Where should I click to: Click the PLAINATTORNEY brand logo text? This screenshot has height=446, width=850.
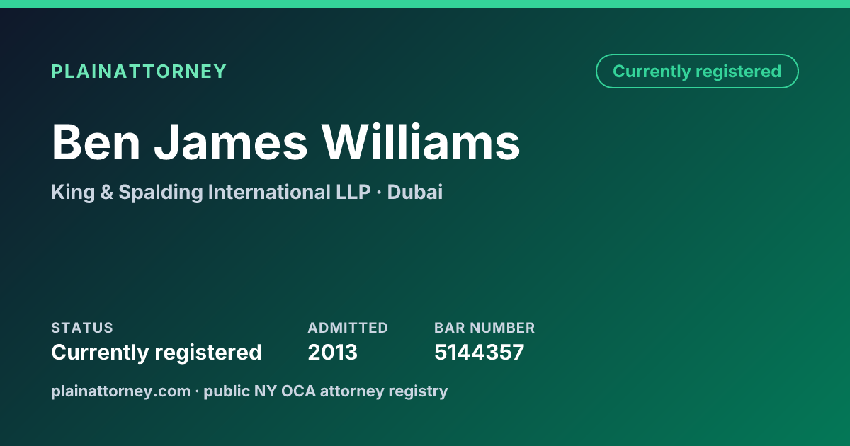click(139, 72)
